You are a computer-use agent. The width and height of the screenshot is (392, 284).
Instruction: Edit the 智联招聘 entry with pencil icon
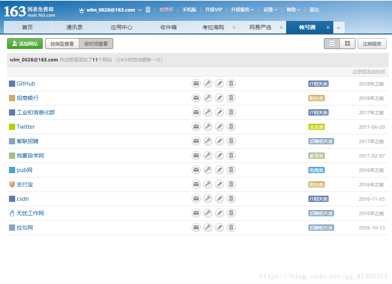[219, 141]
